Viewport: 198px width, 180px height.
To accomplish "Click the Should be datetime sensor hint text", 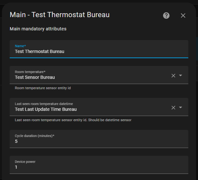I will (109, 120).
